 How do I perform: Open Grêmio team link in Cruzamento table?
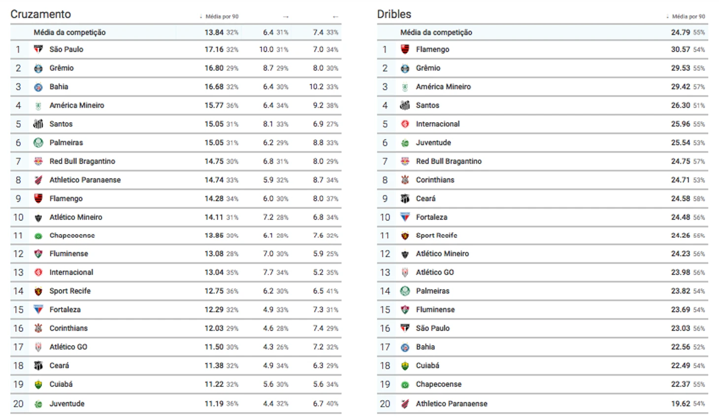[x=62, y=68]
